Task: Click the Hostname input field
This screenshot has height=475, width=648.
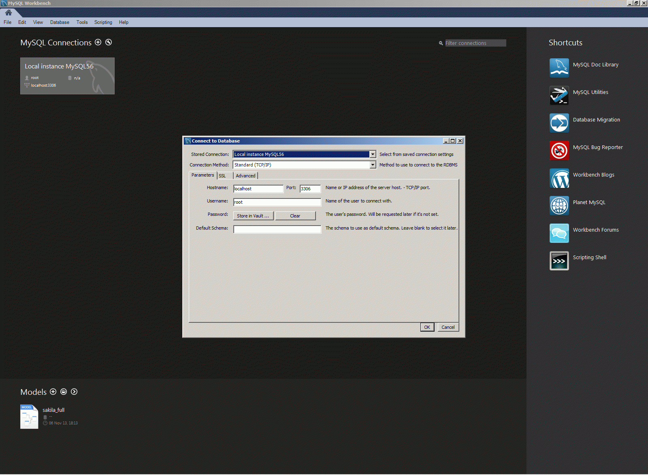Action: (258, 189)
